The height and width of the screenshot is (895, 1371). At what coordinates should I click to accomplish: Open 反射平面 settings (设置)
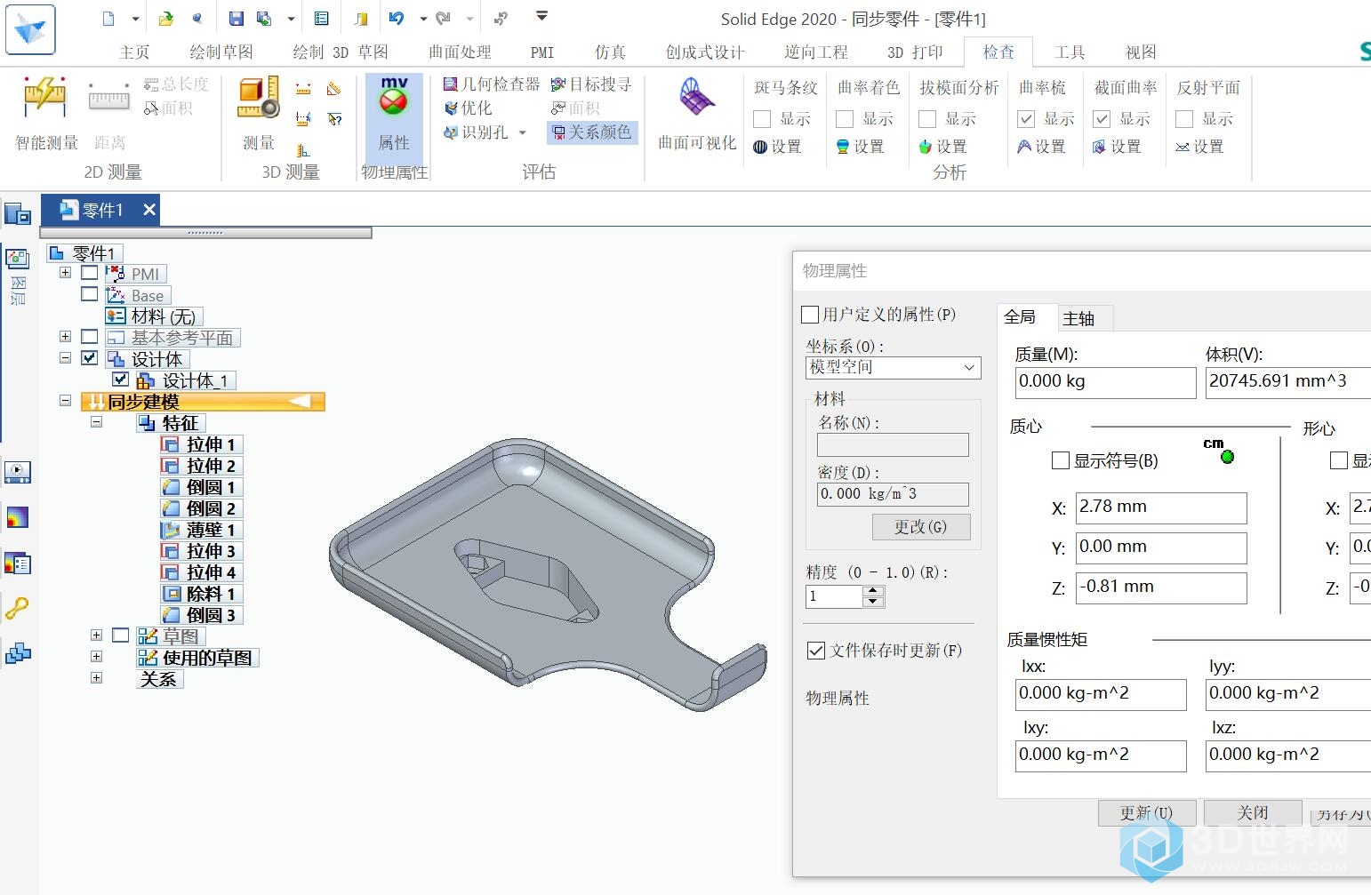coord(1199,147)
